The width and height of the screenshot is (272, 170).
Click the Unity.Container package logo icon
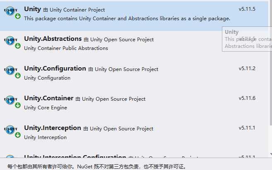[x=10, y=100]
